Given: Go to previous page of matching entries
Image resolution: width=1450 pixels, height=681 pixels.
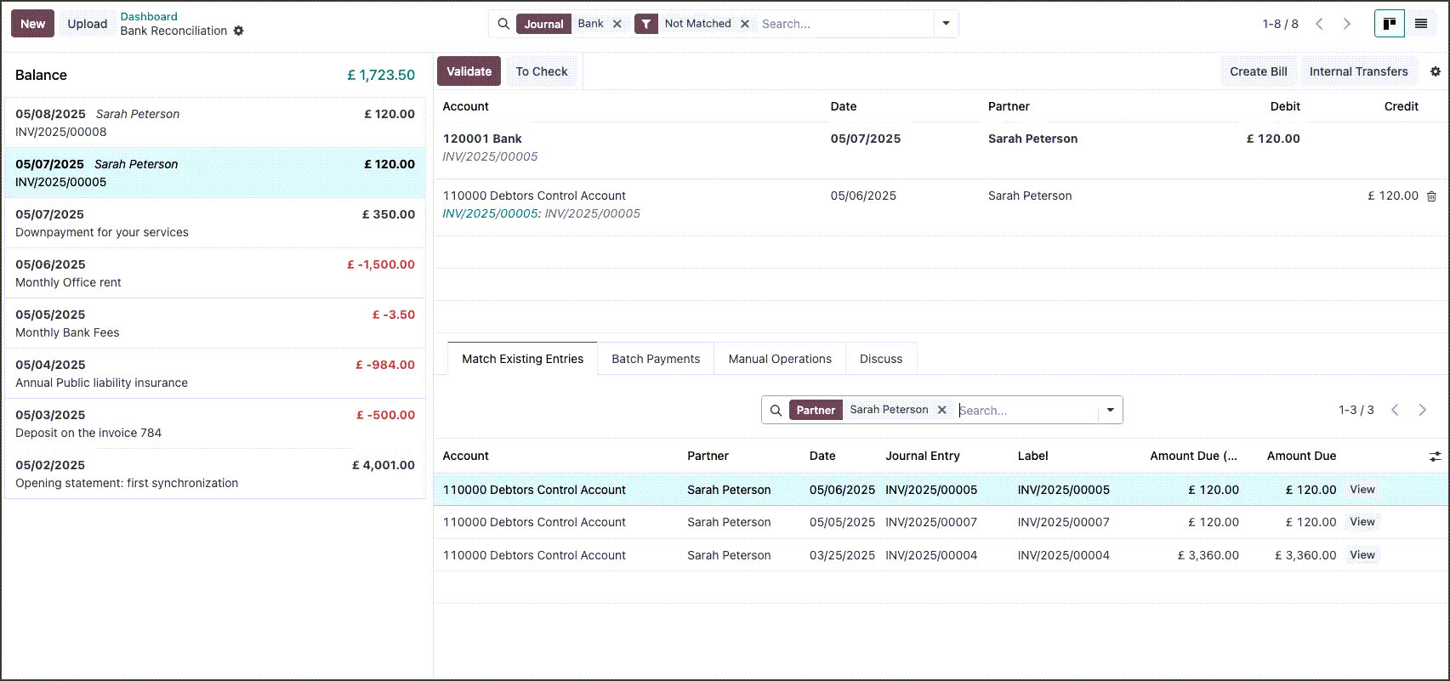Looking at the screenshot, I should pyautogui.click(x=1395, y=410).
